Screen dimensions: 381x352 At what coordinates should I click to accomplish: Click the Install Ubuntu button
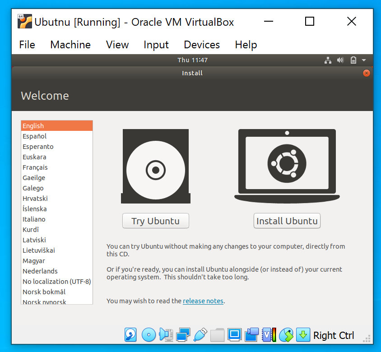click(x=287, y=221)
